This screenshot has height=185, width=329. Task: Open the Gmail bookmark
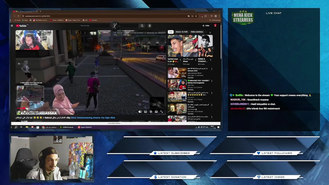pos(17,20)
